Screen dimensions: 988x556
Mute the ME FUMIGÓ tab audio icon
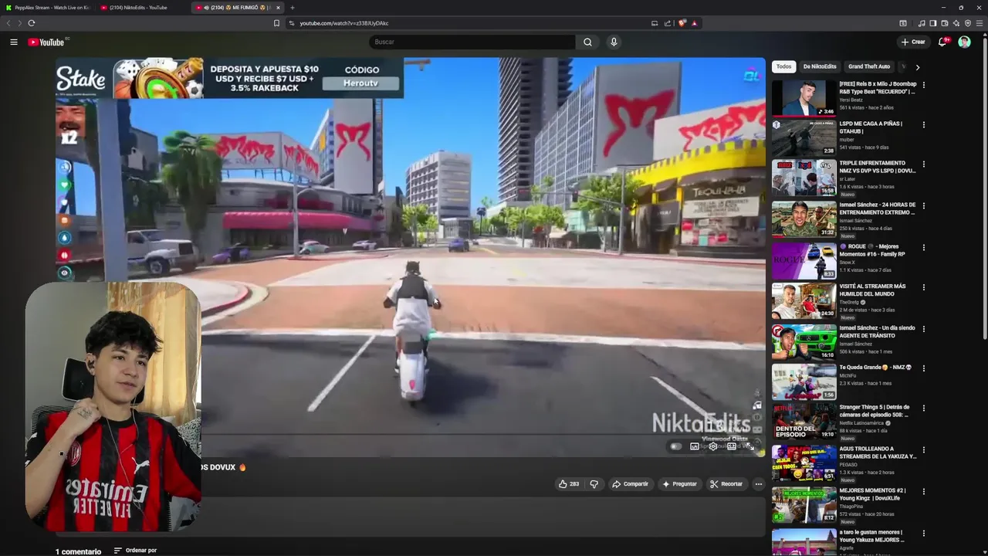coord(206,8)
